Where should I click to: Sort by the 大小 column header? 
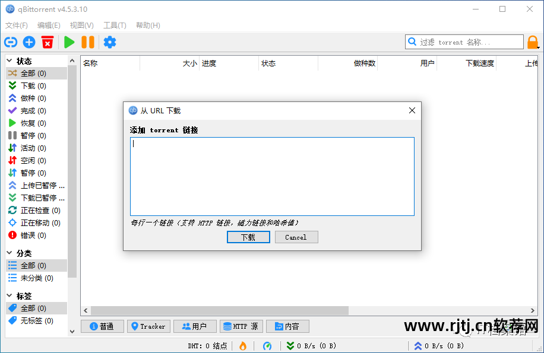tap(170, 63)
